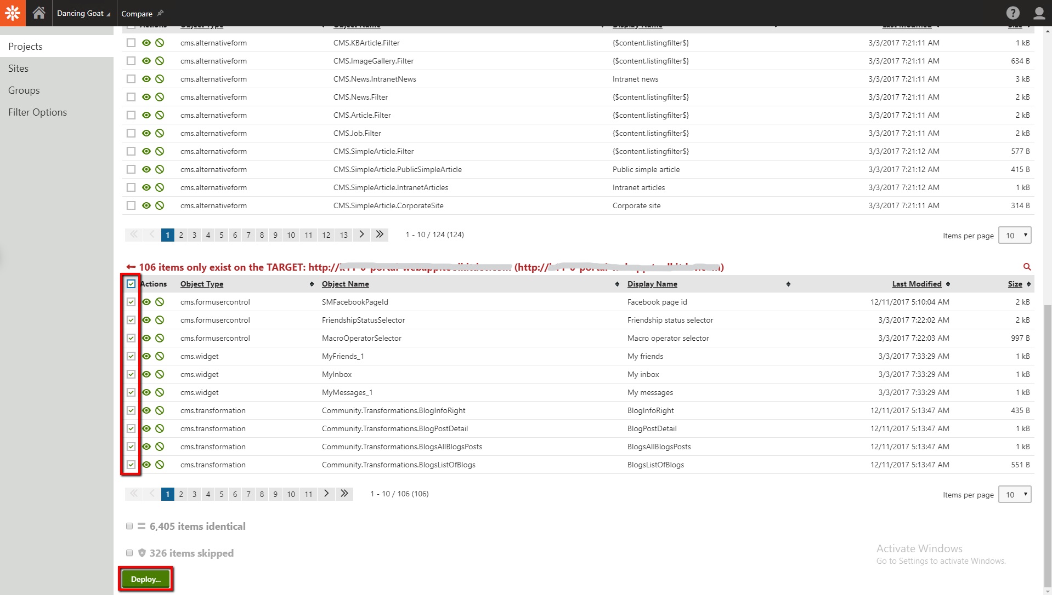Open the user account profile icon

[x=1039, y=13]
